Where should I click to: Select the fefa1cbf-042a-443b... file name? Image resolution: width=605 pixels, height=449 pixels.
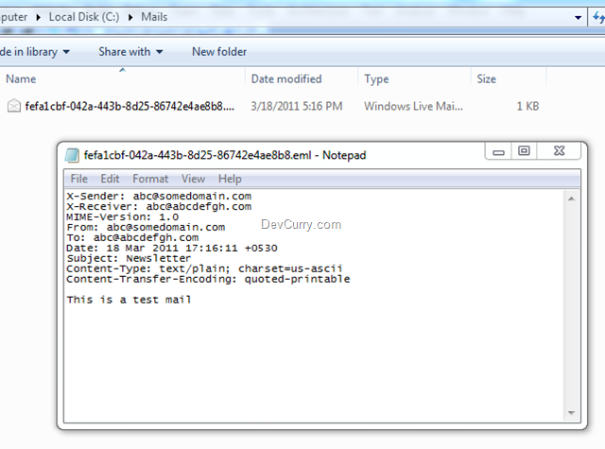130,106
